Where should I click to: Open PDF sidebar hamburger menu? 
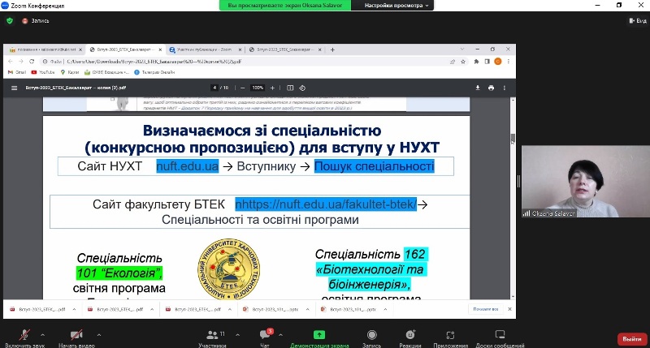pyautogui.click(x=14, y=88)
